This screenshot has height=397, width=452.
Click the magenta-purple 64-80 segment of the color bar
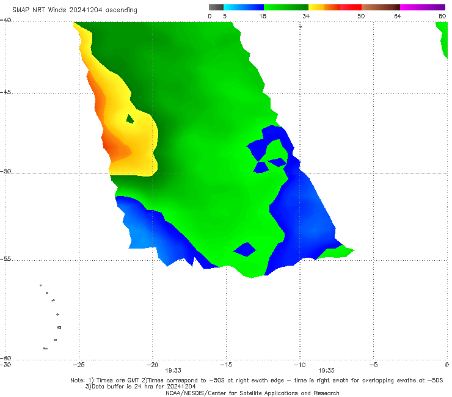point(423,7)
